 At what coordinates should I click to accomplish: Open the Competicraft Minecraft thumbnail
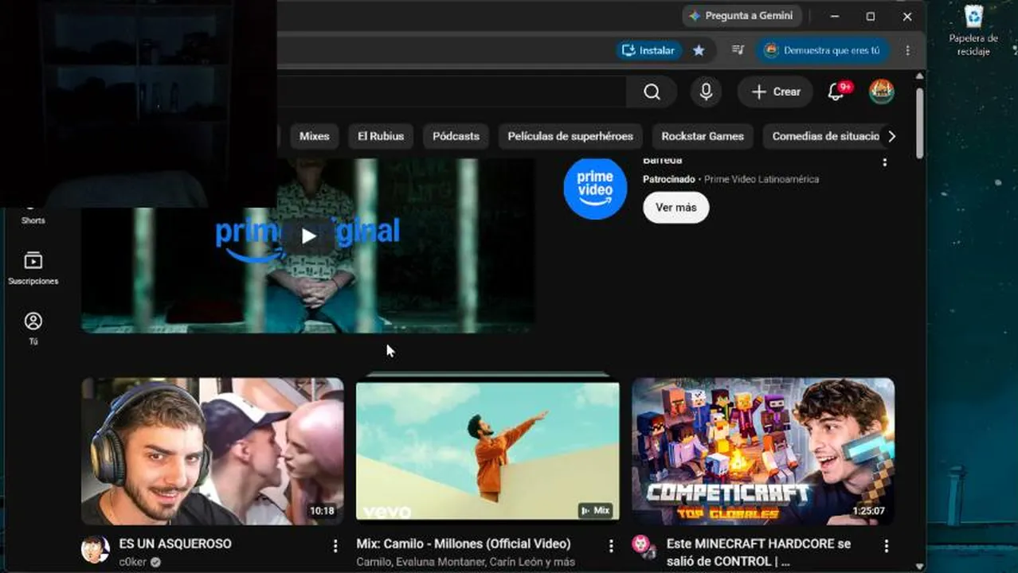[763, 451]
